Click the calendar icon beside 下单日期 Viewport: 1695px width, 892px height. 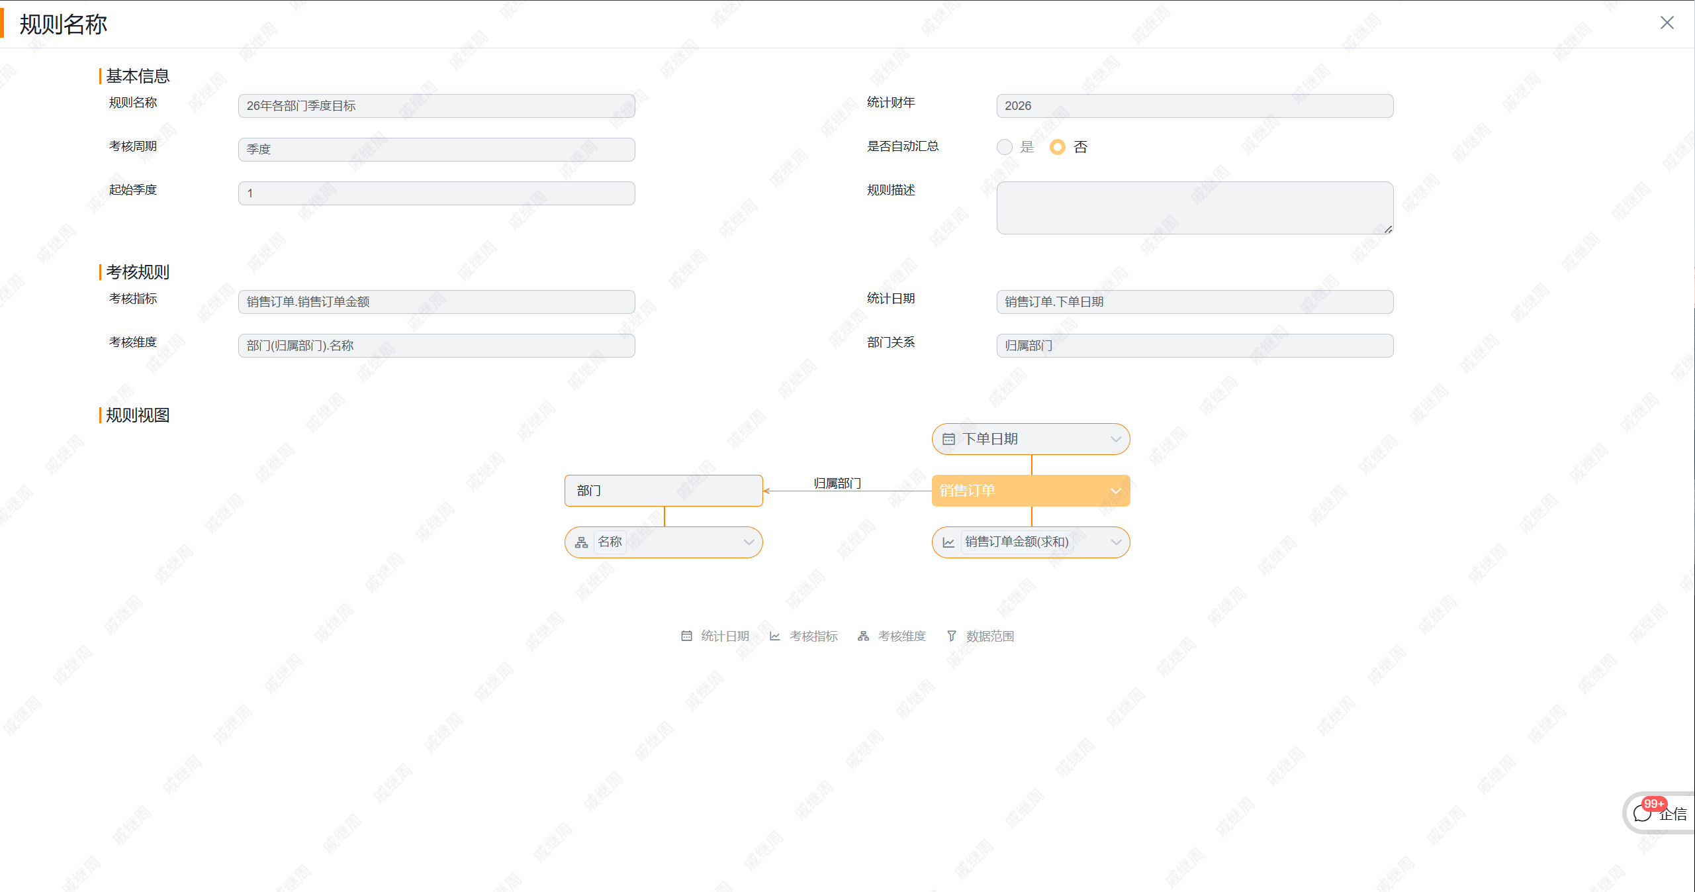pyautogui.click(x=948, y=439)
